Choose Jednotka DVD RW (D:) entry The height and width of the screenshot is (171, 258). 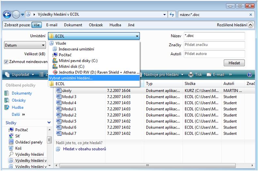(x=94, y=72)
